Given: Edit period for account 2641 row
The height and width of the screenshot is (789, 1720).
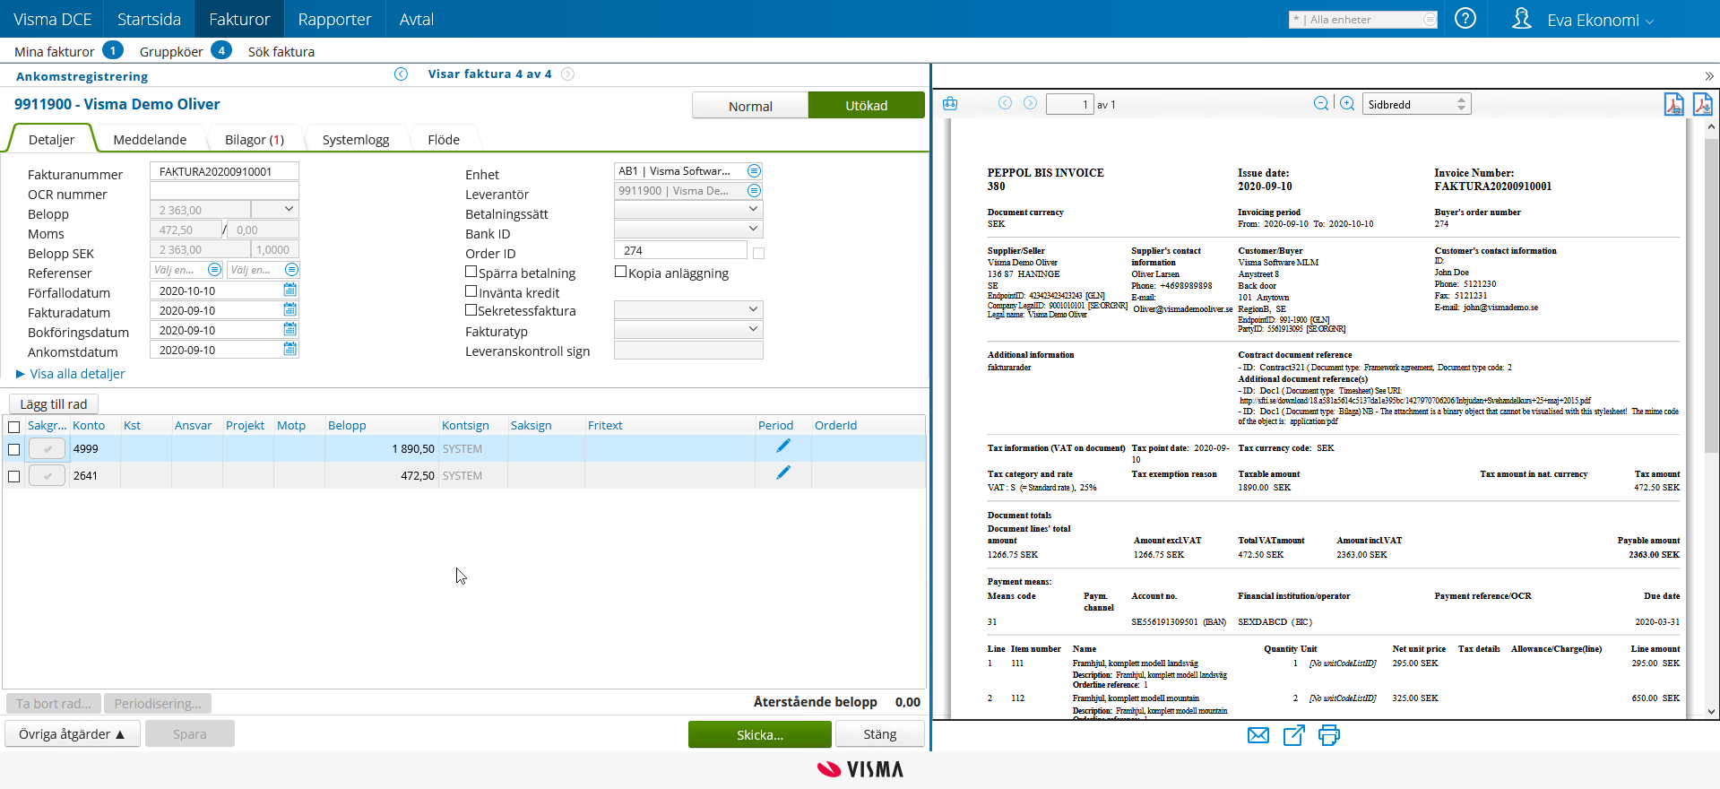Looking at the screenshot, I should click(783, 473).
